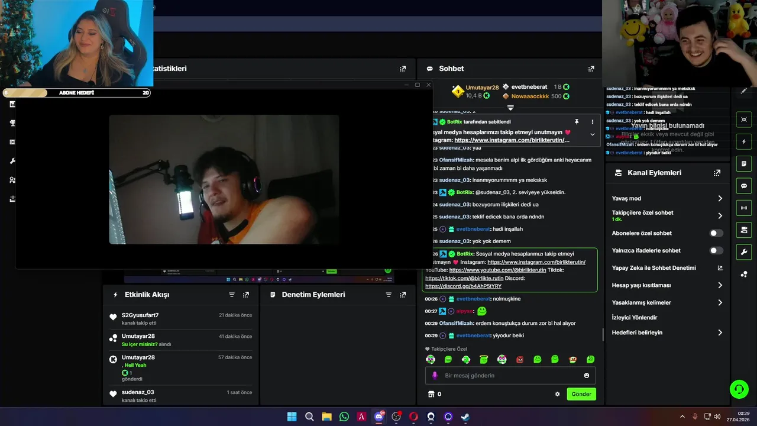Click Umutayar28 in chat leaderboard
Image resolution: width=757 pixels, height=426 pixels.
point(482,88)
